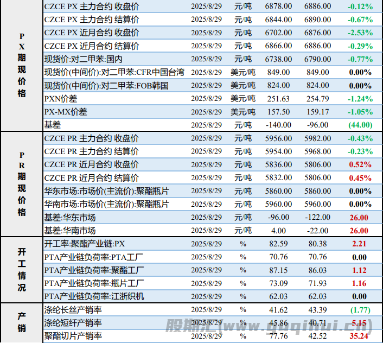Click the PR期现价格 section header cell
This screenshot has height=343, width=383.
[22, 183]
